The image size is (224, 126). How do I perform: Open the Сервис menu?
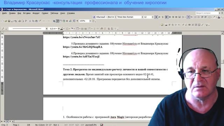point(45,13)
